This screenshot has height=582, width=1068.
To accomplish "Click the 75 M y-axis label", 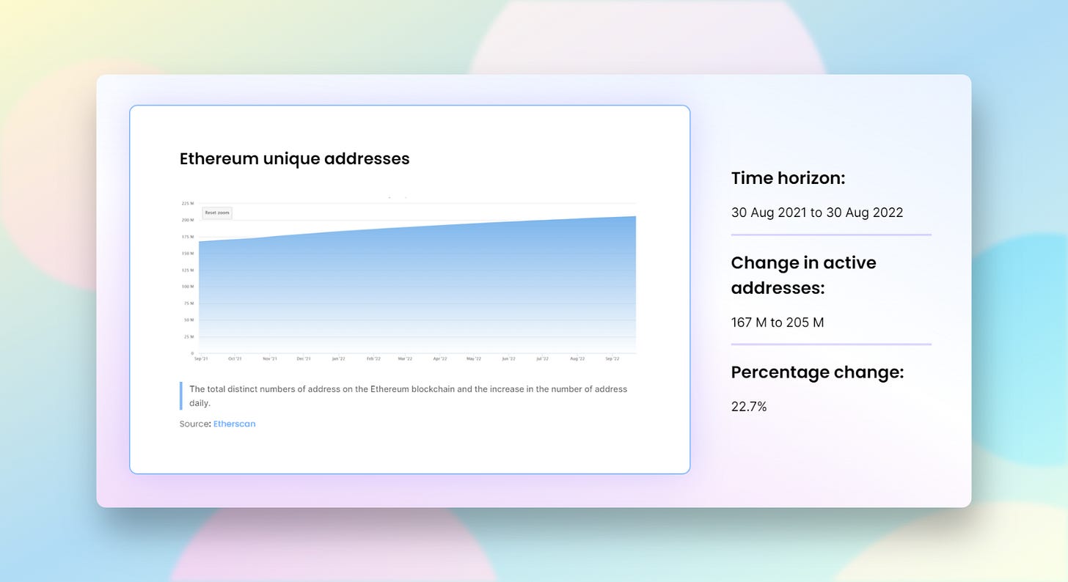I will click(189, 303).
